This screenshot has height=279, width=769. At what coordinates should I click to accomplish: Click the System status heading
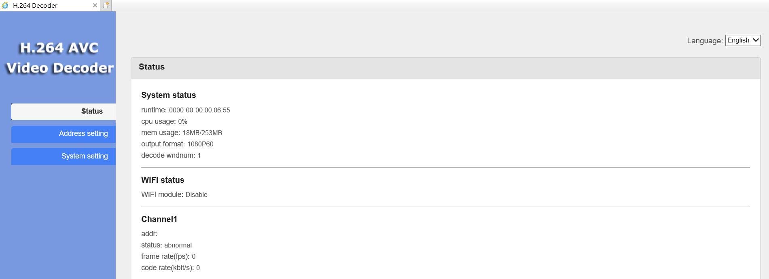pyautogui.click(x=168, y=95)
